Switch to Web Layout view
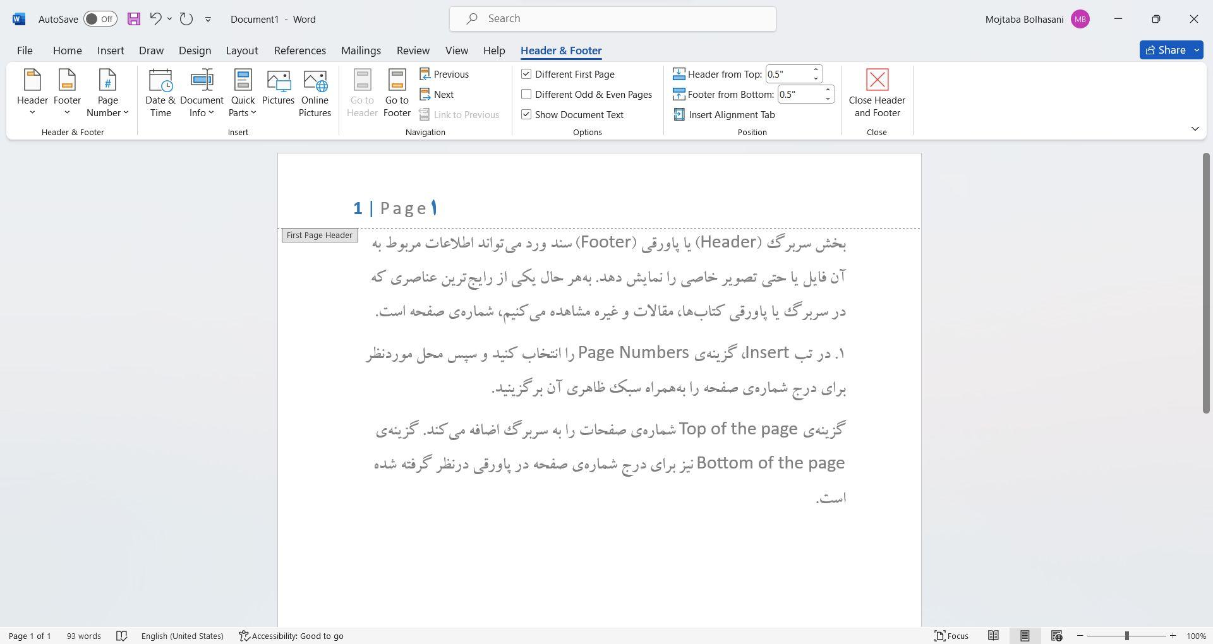 pyautogui.click(x=1056, y=636)
